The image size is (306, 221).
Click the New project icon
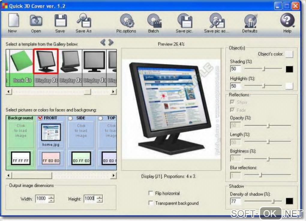point(13,20)
